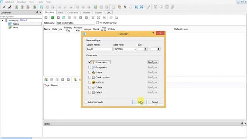Check the Not NULL constraint checkbox
Image resolution: width=247 pixels, height=139 pixels.
(90, 82)
